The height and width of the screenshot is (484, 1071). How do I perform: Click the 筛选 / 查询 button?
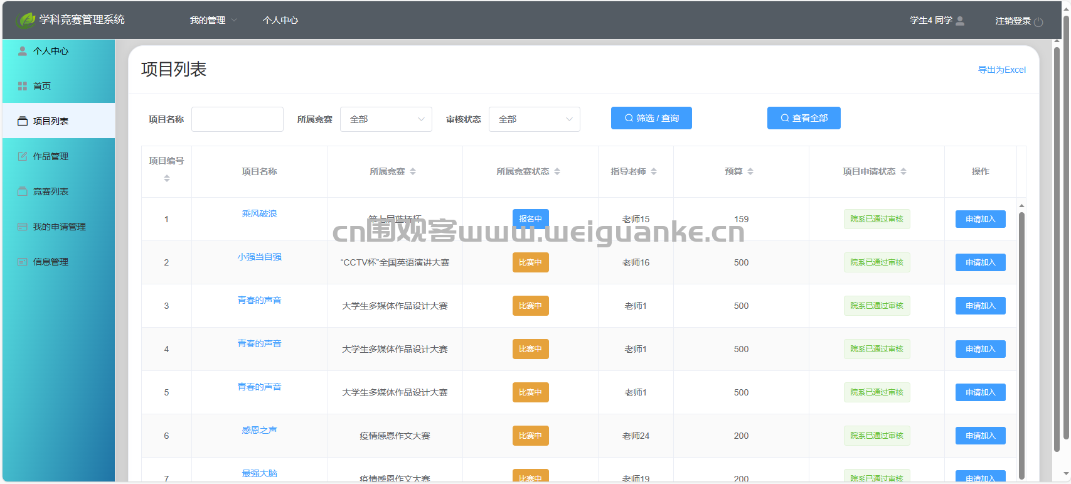(x=651, y=118)
